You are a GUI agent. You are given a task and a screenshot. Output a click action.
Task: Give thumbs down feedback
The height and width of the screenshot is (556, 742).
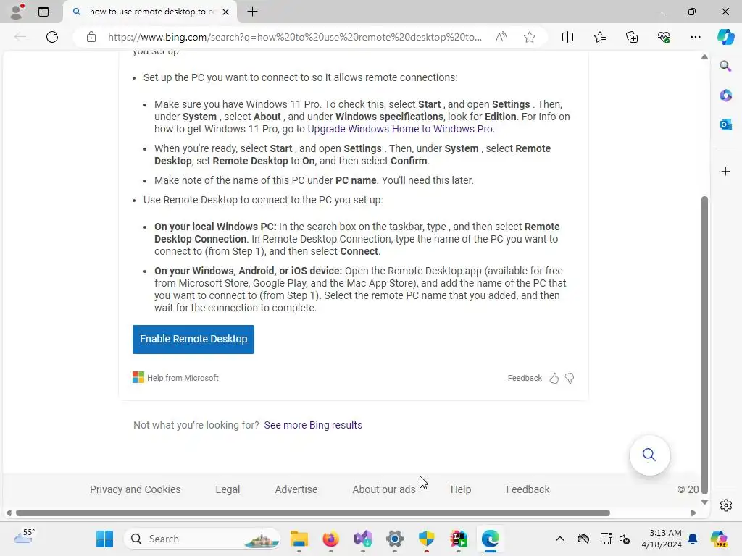coord(570,378)
